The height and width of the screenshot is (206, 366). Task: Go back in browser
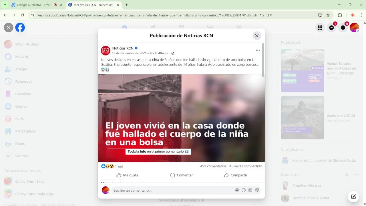(5, 15)
